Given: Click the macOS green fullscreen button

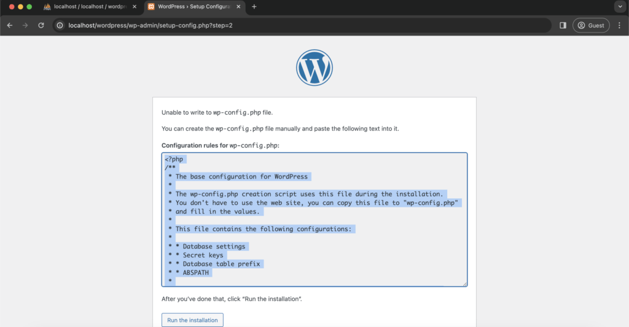Looking at the screenshot, I should click(x=29, y=6).
